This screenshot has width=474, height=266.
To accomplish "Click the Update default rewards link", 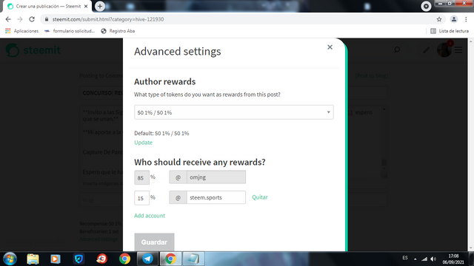I will click(143, 143).
